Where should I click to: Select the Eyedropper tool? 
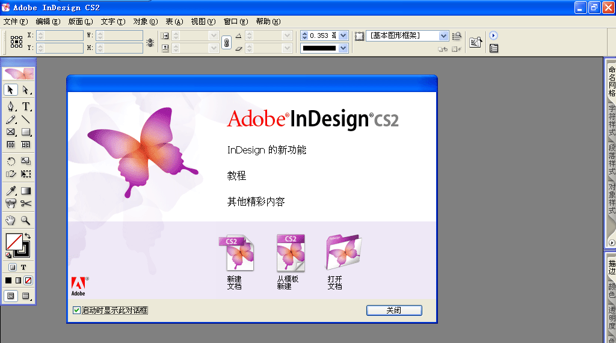coord(11,191)
